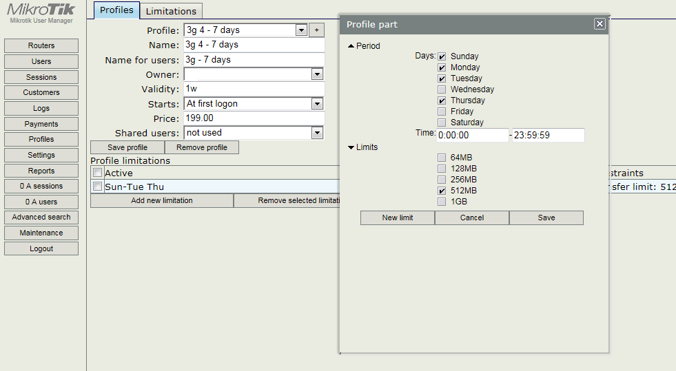Open the Routers section

41,45
